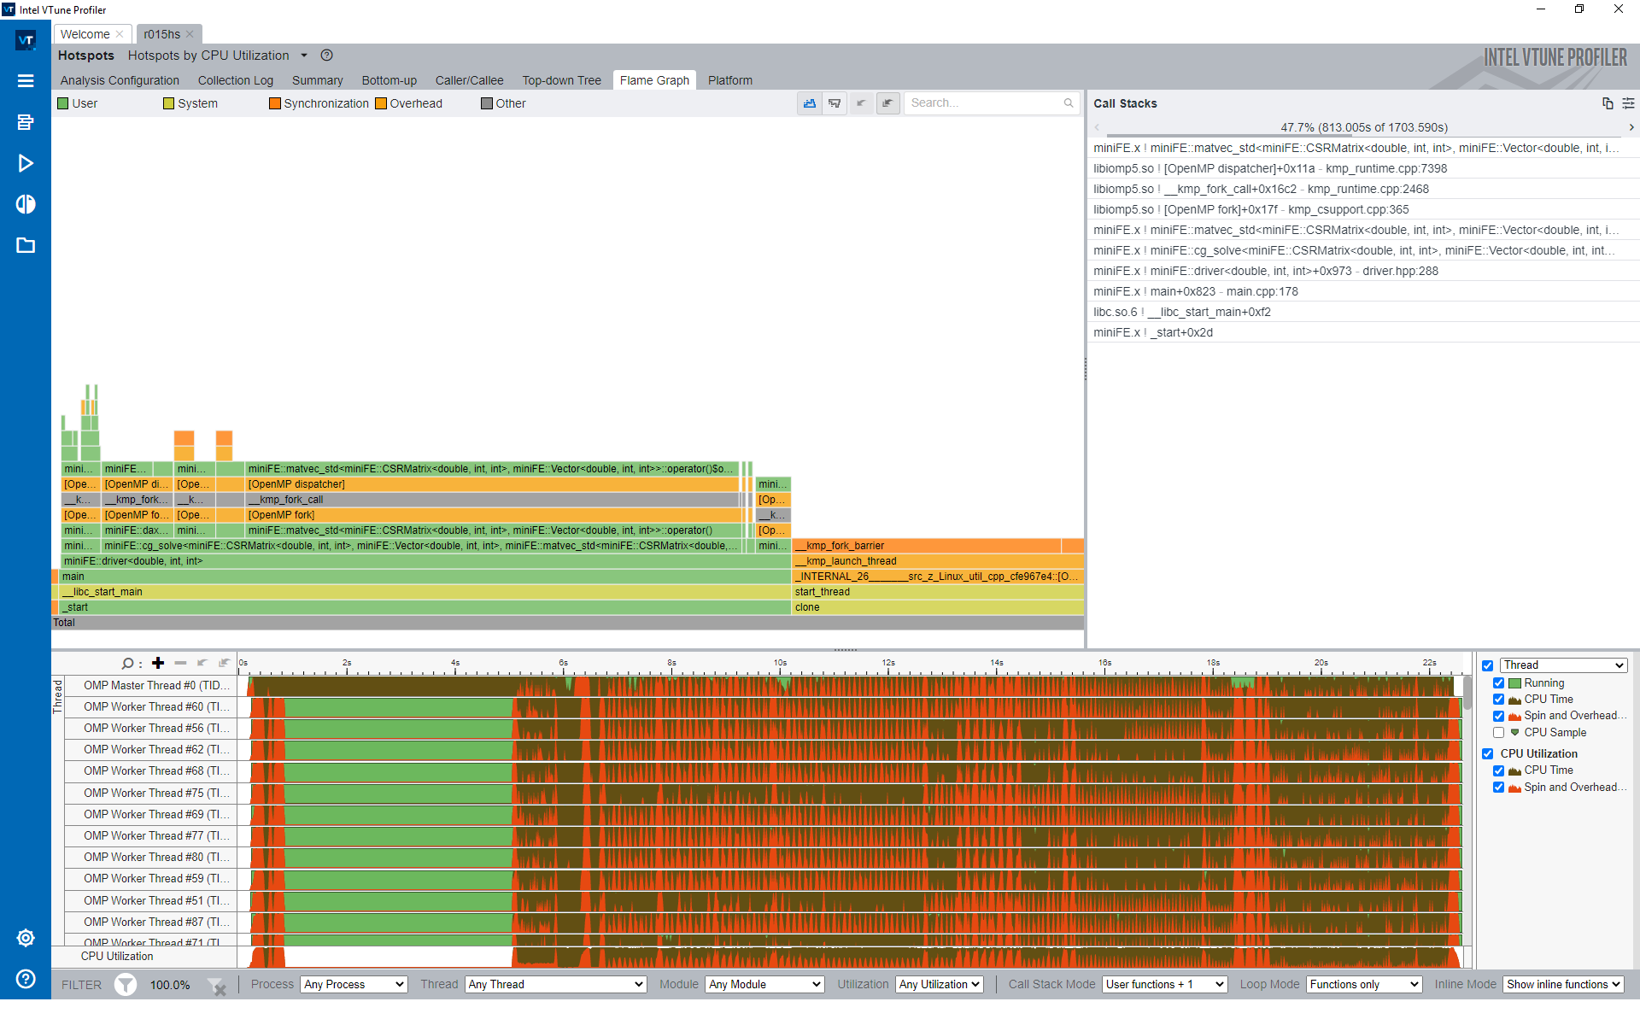Close the r015hs result tab
This screenshot has width=1640, height=1025.
(x=190, y=34)
